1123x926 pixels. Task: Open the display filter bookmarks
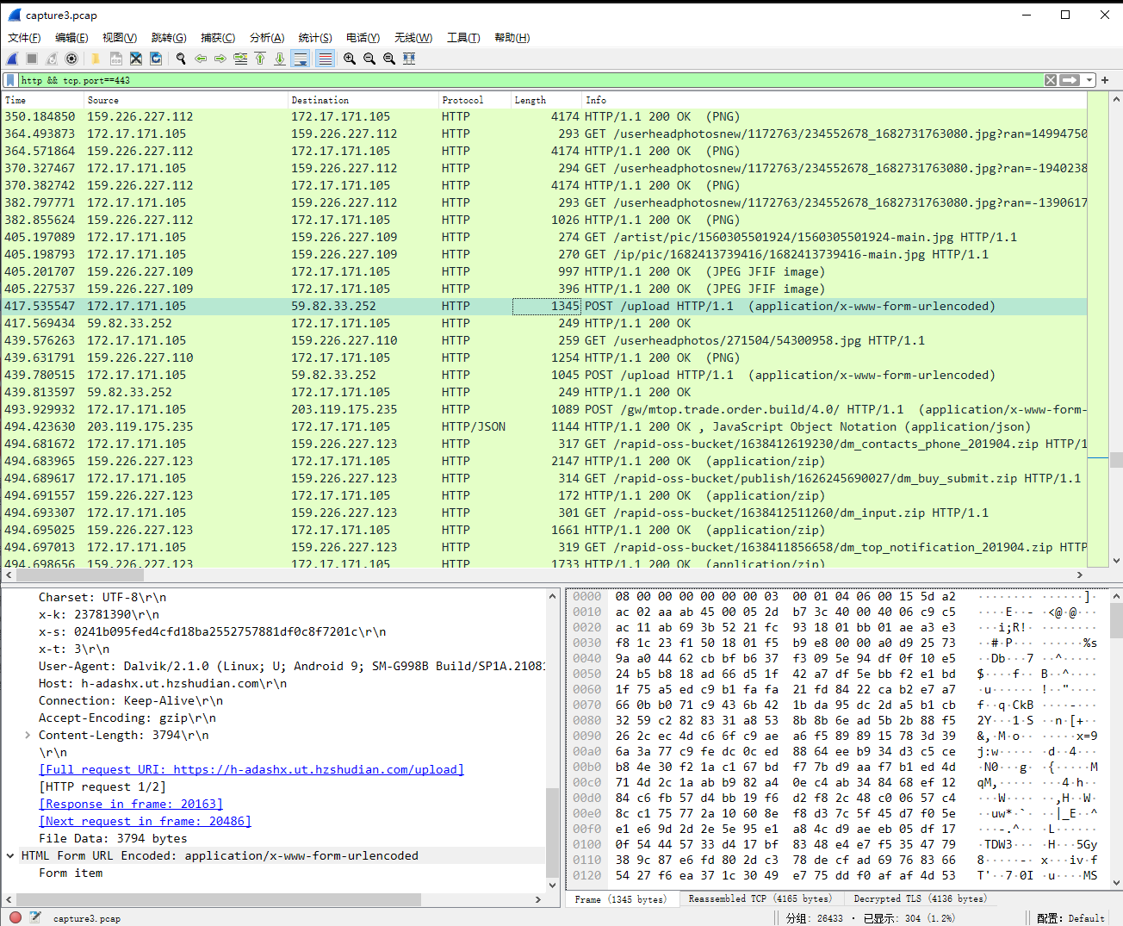click(10, 80)
